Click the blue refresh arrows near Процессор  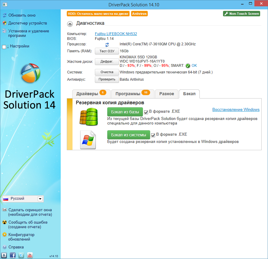tap(107, 44)
